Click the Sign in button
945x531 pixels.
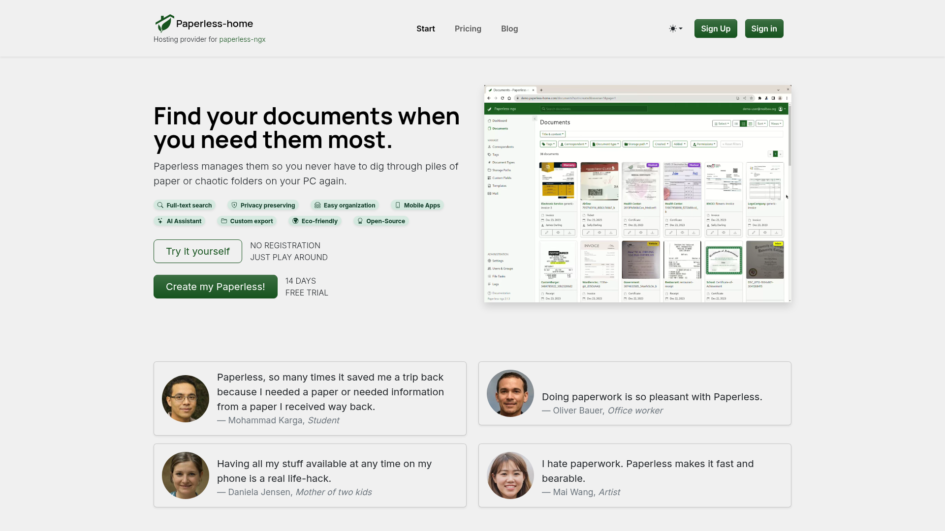click(x=764, y=29)
